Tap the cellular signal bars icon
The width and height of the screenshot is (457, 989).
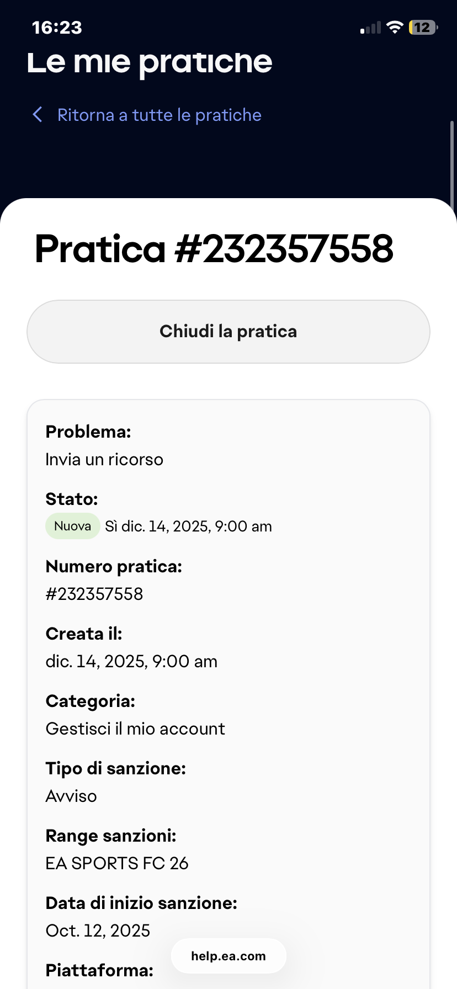pos(370,28)
